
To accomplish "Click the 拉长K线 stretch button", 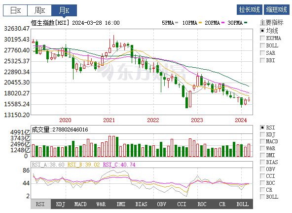I will click(x=250, y=9).
